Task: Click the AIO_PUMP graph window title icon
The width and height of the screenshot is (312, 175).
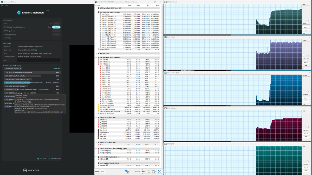Action: pyautogui.click(x=165, y=144)
